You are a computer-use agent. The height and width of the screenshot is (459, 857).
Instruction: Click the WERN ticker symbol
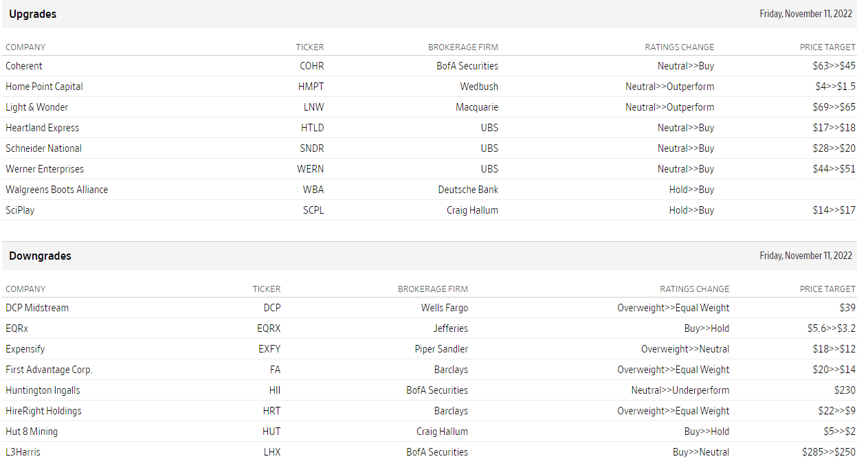point(311,169)
